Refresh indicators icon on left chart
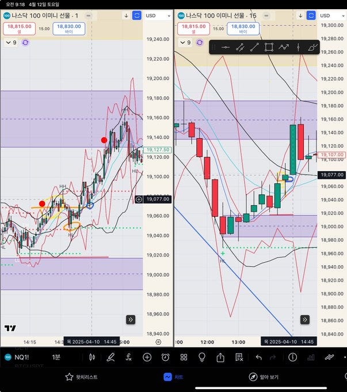 [25, 43]
